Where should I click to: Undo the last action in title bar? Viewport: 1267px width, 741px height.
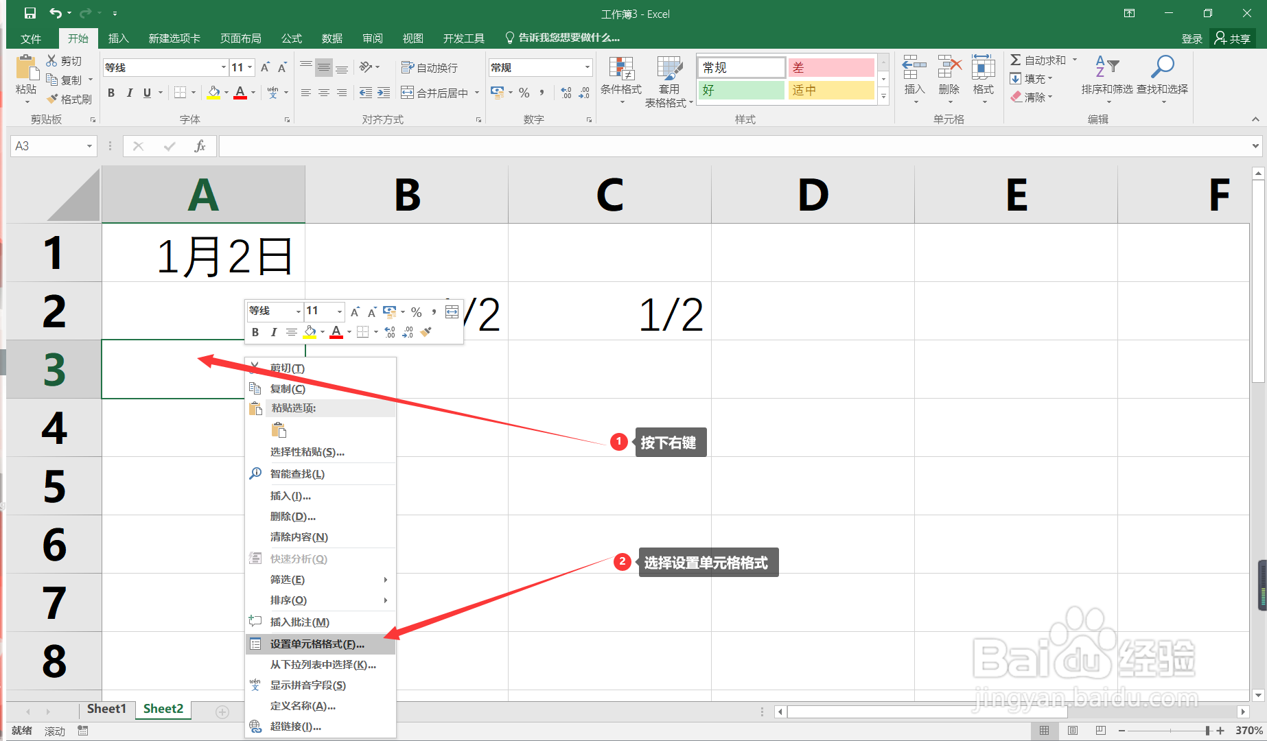point(56,13)
